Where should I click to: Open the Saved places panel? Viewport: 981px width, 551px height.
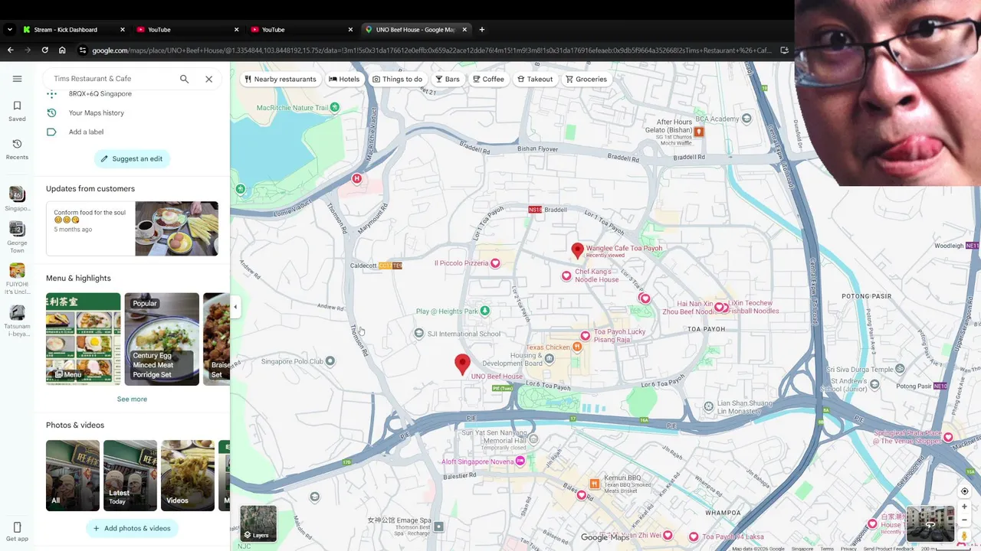coord(17,111)
